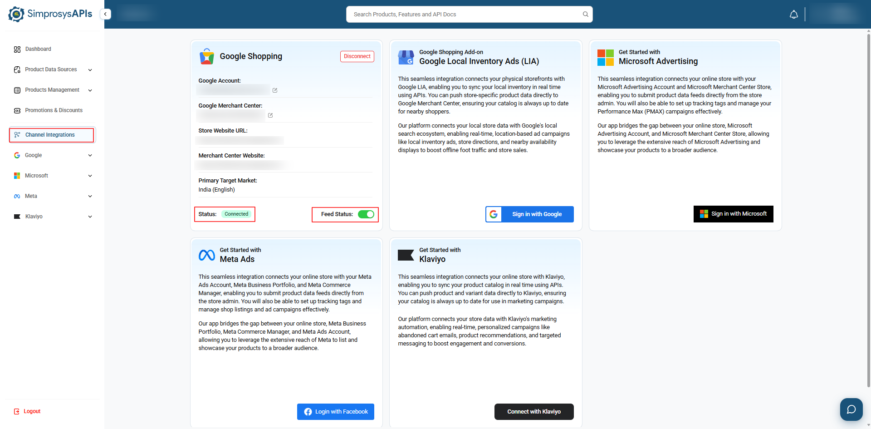Click Login with Facebook button
This screenshot has height=429, width=871.
[336, 412]
